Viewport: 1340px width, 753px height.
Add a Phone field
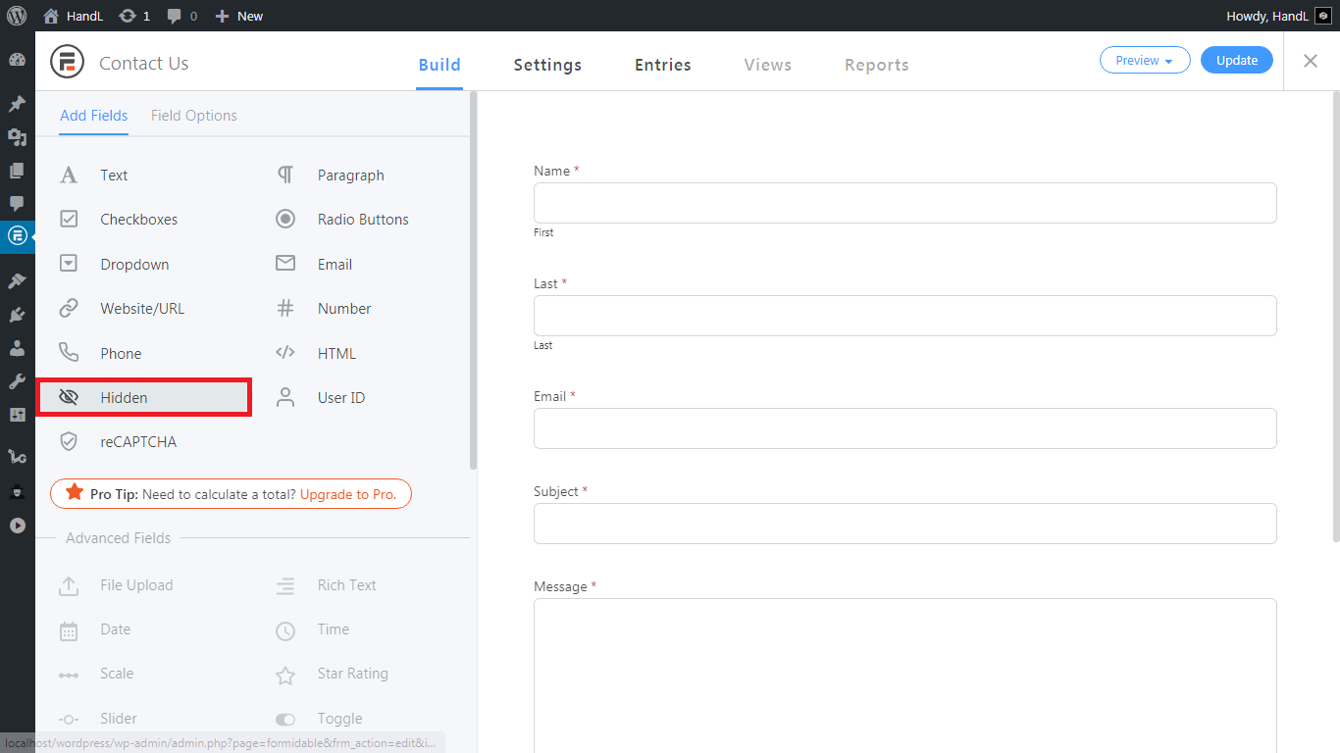click(x=120, y=354)
